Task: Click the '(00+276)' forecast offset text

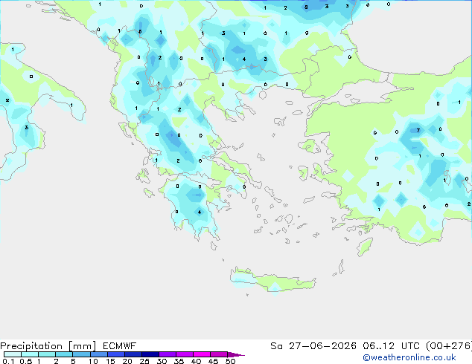Action: (449, 346)
